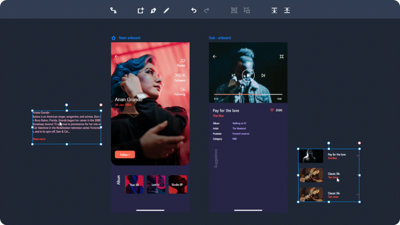Click the Undo arrow
Screen dimensions: 400x225
click(194, 10)
